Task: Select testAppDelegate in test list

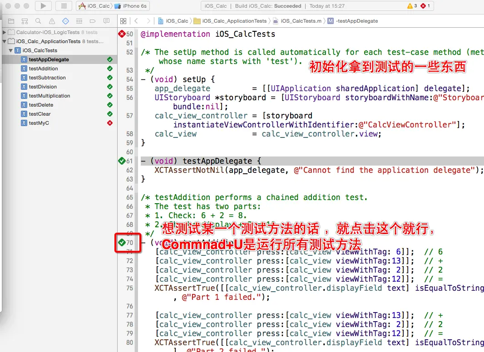Action: (59, 59)
